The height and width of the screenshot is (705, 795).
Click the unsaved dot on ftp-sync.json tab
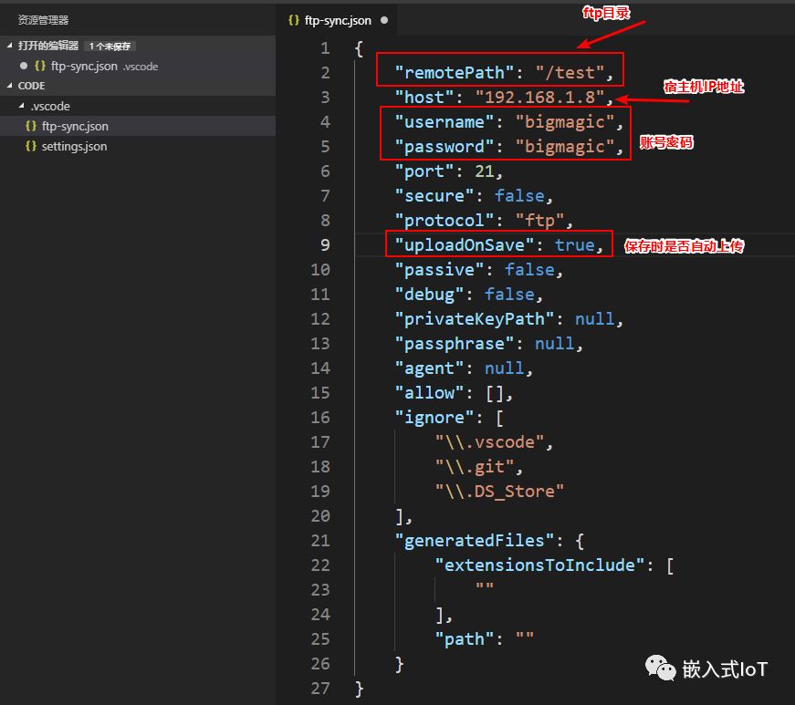coord(383,19)
